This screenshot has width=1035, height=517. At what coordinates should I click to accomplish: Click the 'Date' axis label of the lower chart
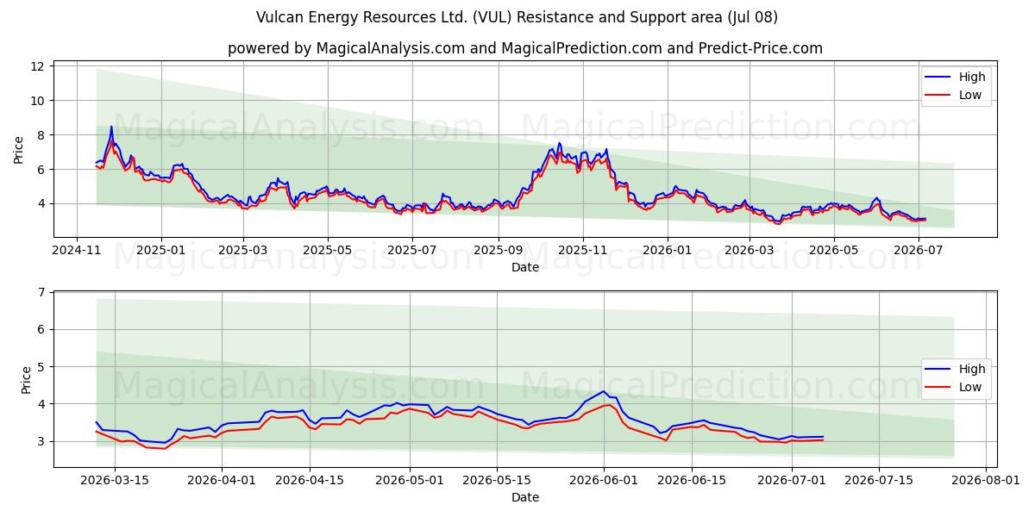(525, 497)
